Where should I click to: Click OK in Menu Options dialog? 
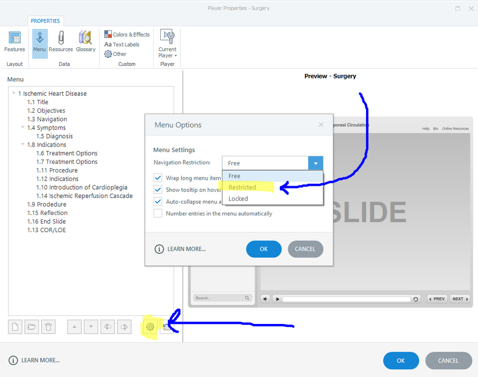tap(264, 249)
